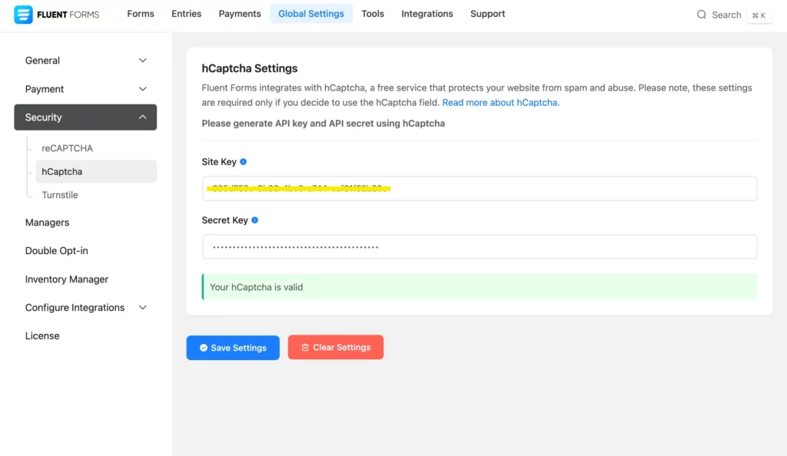
Task: Open the Managers settings page
Action: click(47, 223)
